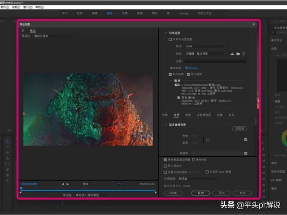Close the Export Settings dialog
Viewport: 287px width, 215px height.
coord(253,24)
